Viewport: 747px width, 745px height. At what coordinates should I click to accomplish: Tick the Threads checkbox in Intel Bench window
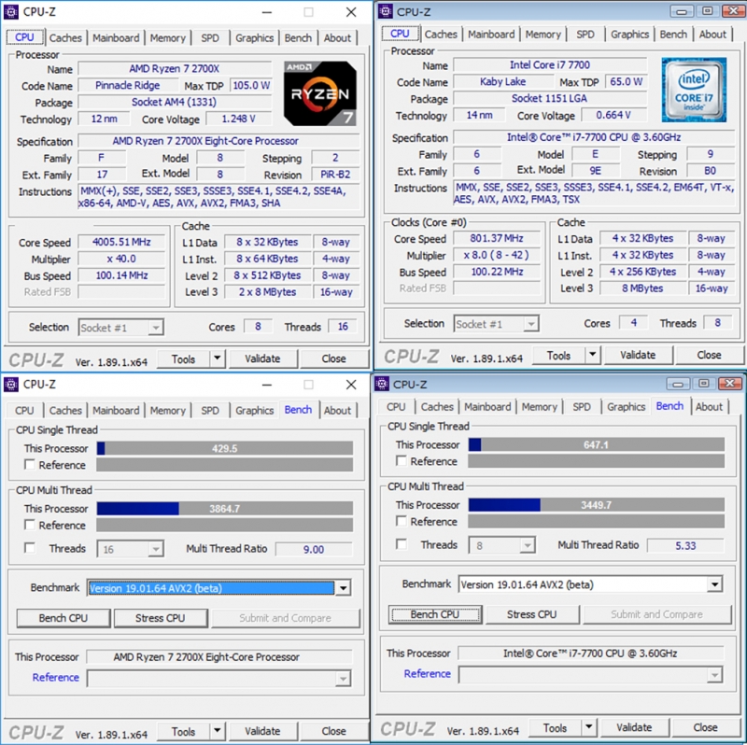pyautogui.click(x=402, y=544)
